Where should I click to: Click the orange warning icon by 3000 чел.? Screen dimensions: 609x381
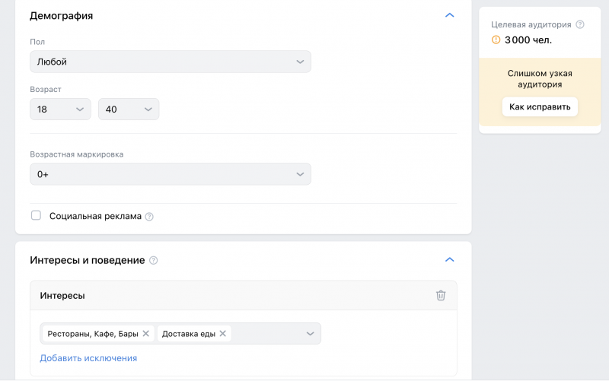click(x=496, y=40)
